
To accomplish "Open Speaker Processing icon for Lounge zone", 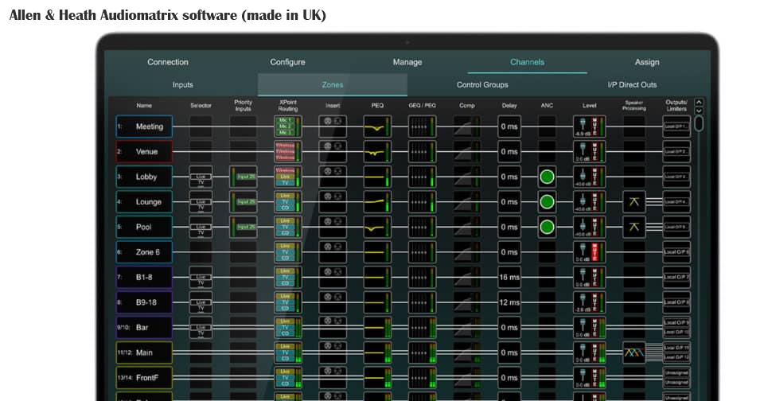I will pos(634,202).
